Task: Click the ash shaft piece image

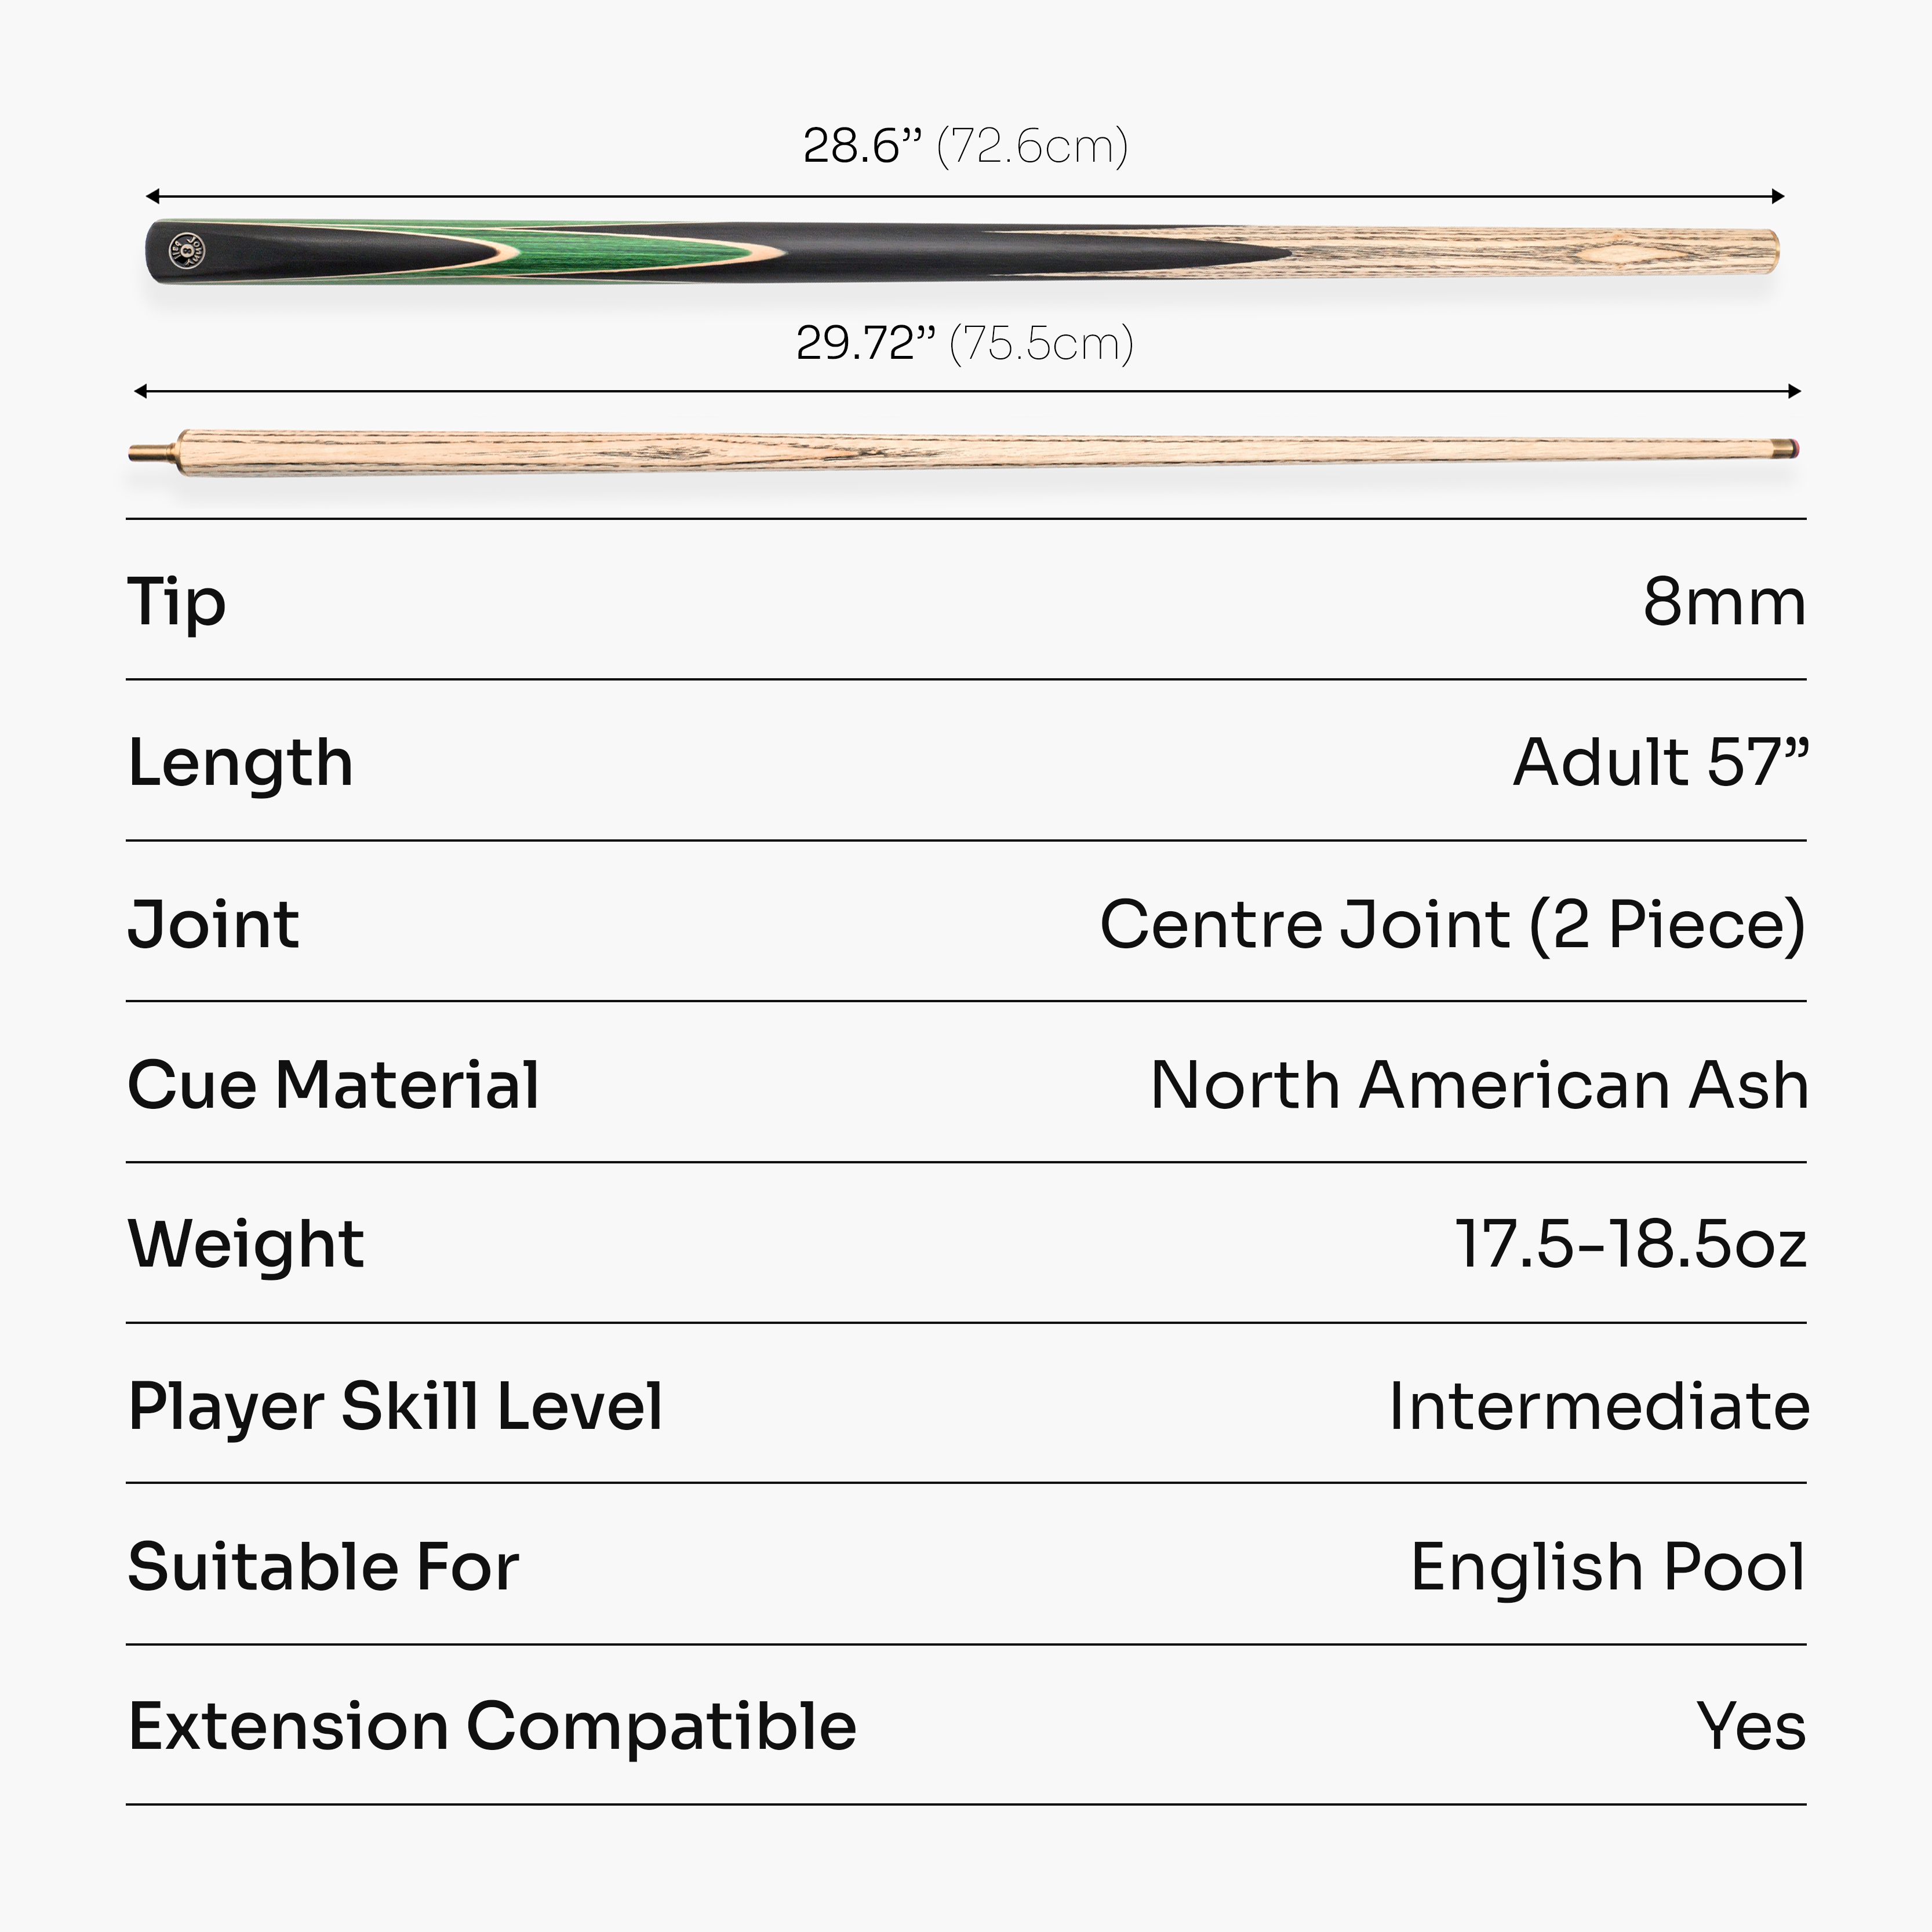Action: point(960,451)
